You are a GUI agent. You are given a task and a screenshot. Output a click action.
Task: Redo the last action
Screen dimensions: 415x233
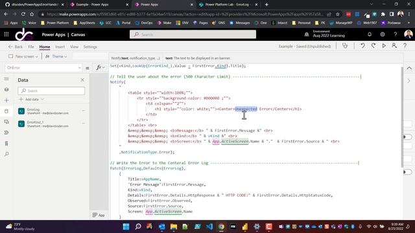click(373, 46)
